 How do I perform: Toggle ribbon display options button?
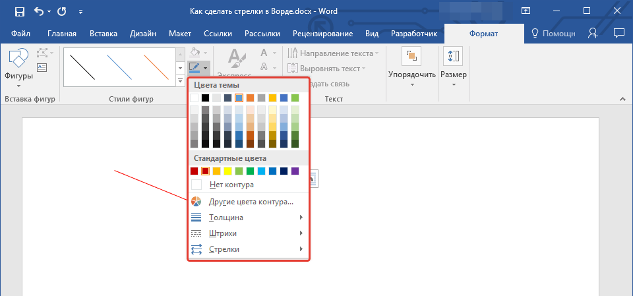coord(526,11)
